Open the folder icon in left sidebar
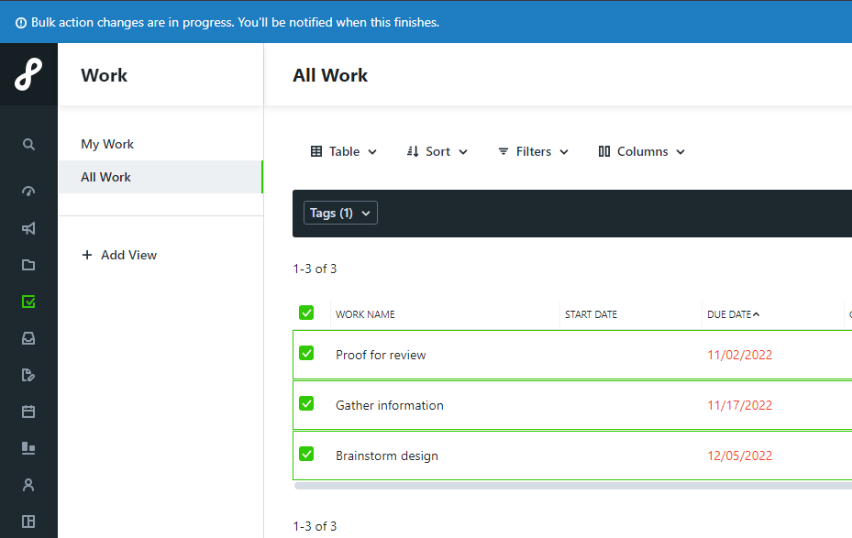The height and width of the screenshot is (538, 852). [x=28, y=265]
